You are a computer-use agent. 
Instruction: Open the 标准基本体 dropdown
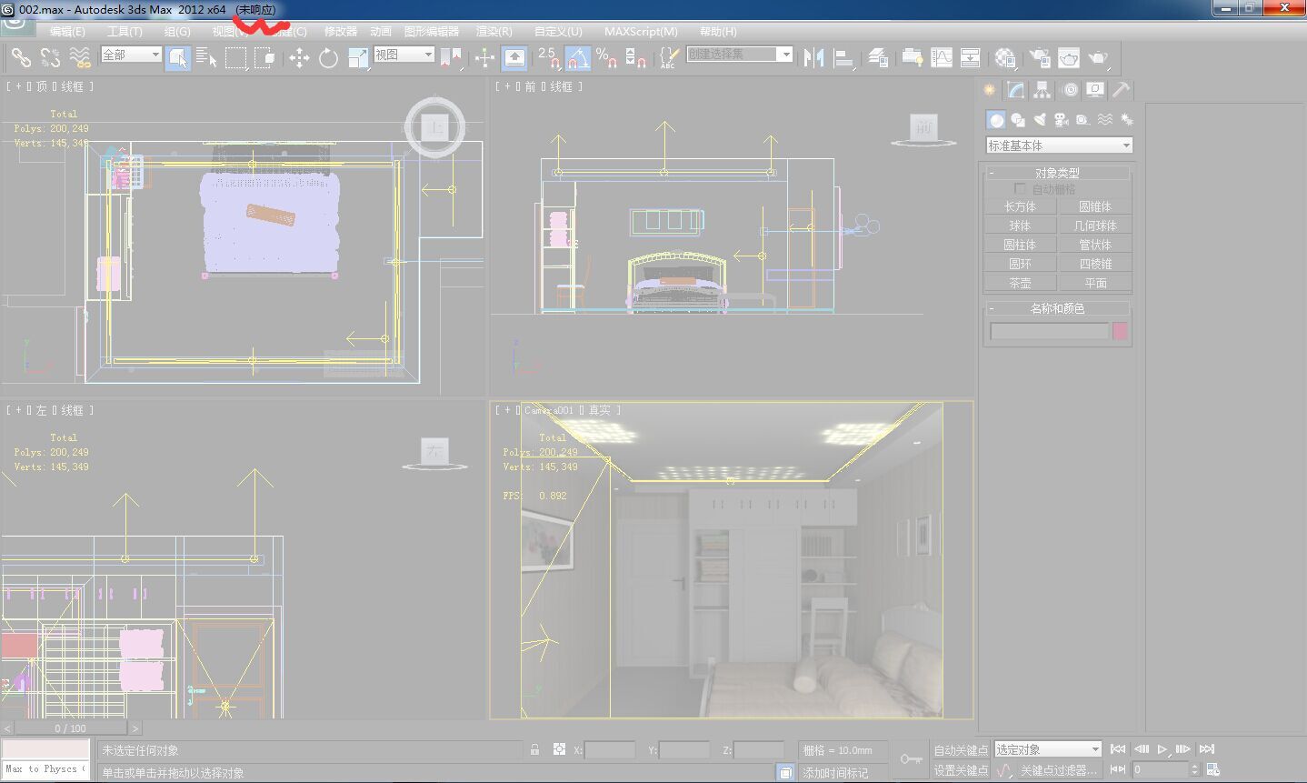1059,146
